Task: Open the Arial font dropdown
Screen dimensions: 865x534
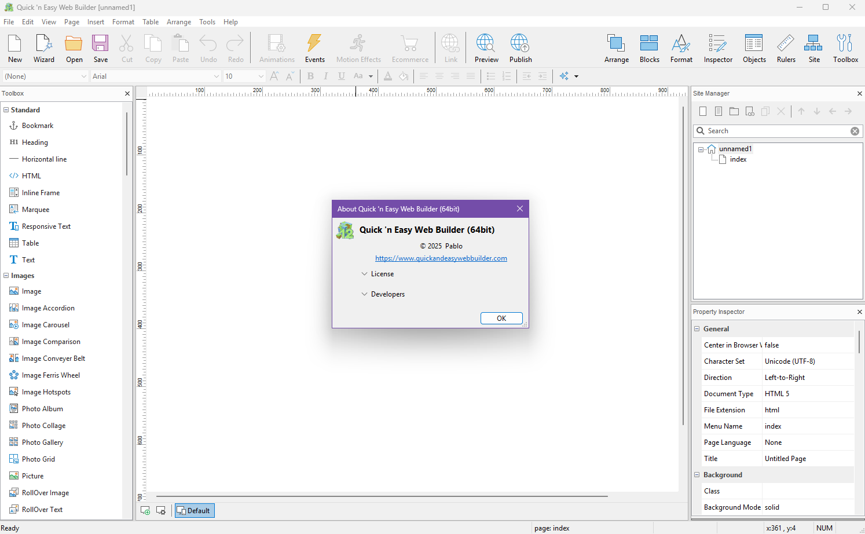Action: tap(216, 76)
